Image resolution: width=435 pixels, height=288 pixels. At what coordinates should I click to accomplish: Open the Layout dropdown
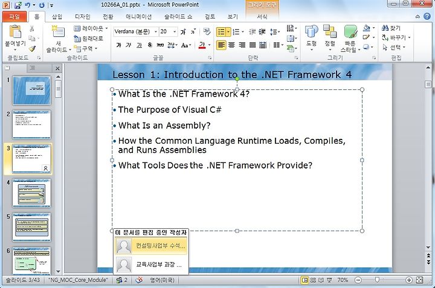pyautogui.click(x=91, y=28)
